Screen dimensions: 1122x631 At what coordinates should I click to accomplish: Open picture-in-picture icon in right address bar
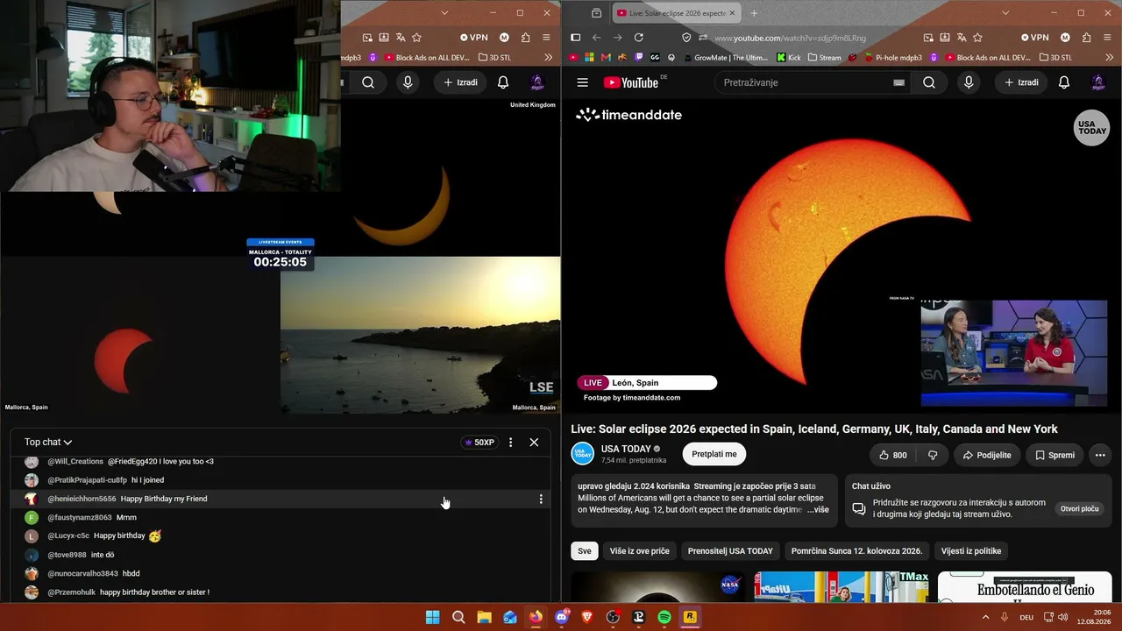928,38
